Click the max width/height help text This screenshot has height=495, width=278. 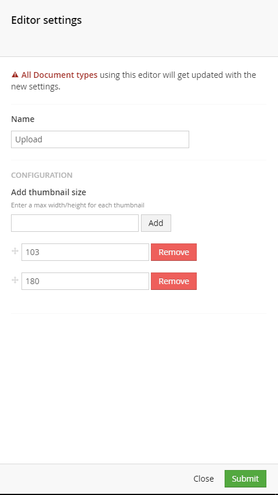78,205
